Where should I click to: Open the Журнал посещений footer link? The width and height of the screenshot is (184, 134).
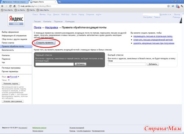77,128
